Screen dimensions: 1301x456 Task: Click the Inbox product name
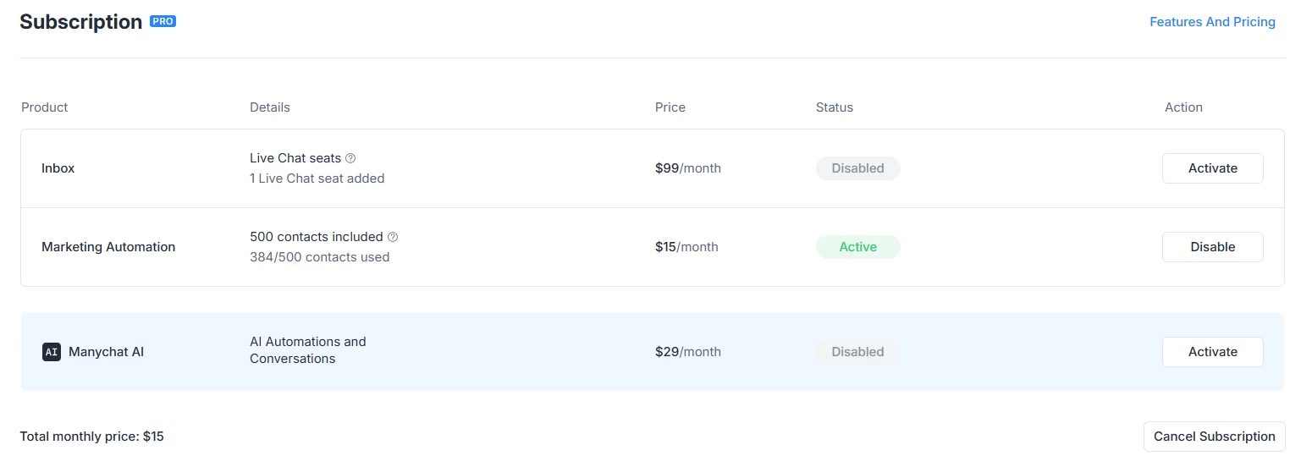58,168
